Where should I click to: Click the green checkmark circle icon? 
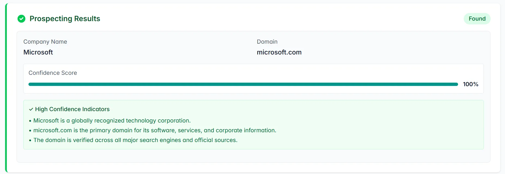(x=21, y=19)
